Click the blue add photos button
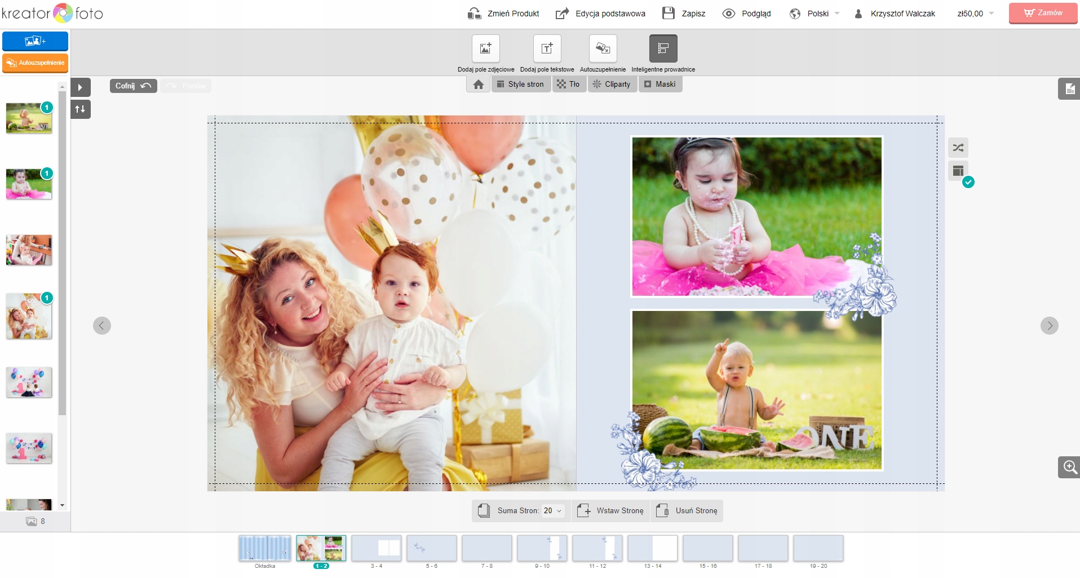 (35, 41)
